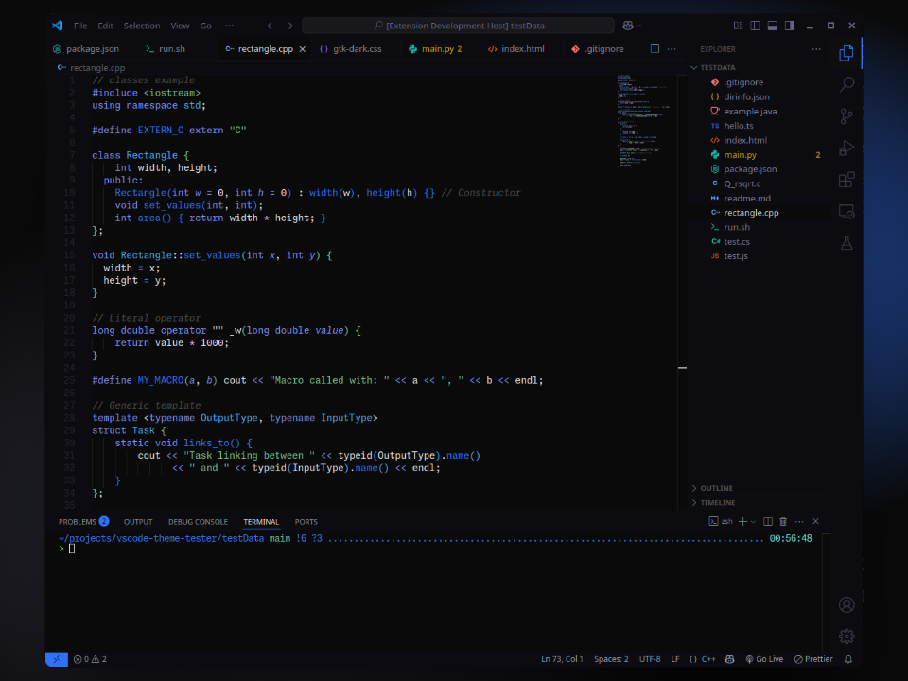Show the PROBLEMS panel tab
The width and height of the screenshot is (908, 681).
click(83, 522)
